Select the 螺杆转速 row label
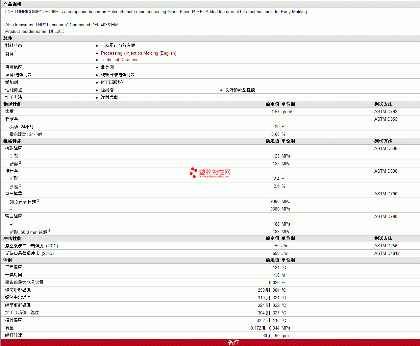The height and width of the screenshot is (346, 420). click(13, 335)
